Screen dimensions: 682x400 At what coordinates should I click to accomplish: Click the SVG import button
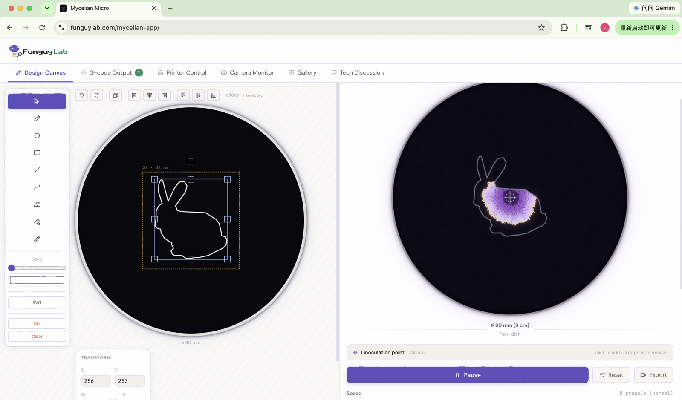coord(37,302)
